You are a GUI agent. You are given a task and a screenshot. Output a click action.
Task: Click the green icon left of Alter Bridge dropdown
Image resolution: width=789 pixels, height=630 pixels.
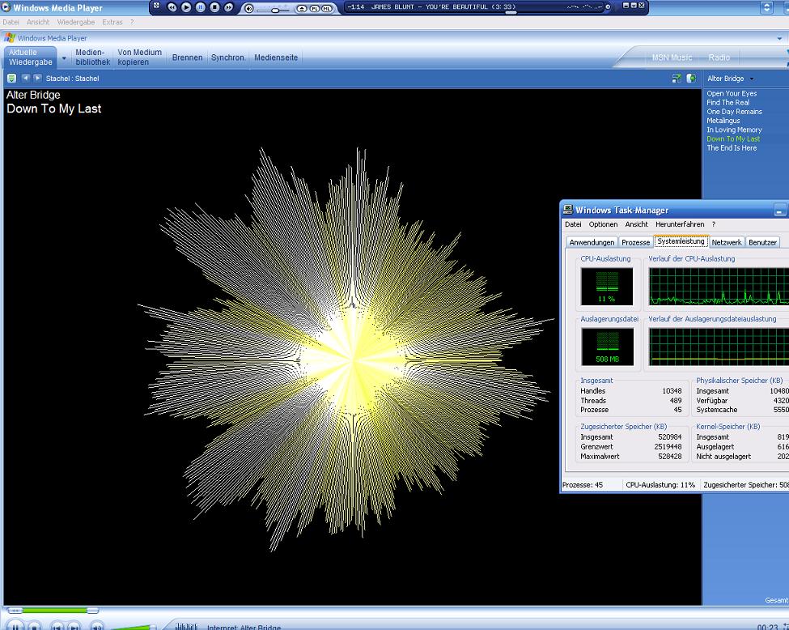click(691, 78)
